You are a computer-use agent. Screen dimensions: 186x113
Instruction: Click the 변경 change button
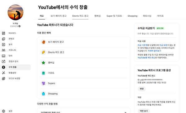142,89
